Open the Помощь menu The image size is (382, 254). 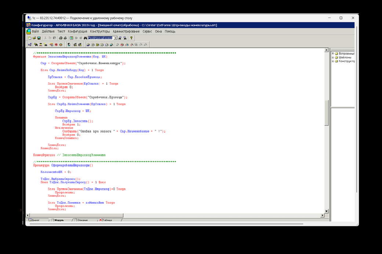click(x=170, y=32)
